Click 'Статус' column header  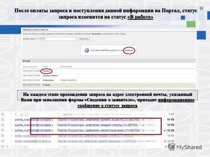45,67
